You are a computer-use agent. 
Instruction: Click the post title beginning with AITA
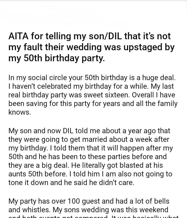92,47
